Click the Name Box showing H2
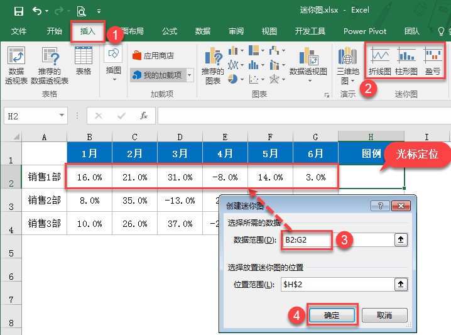 tap(31, 116)
